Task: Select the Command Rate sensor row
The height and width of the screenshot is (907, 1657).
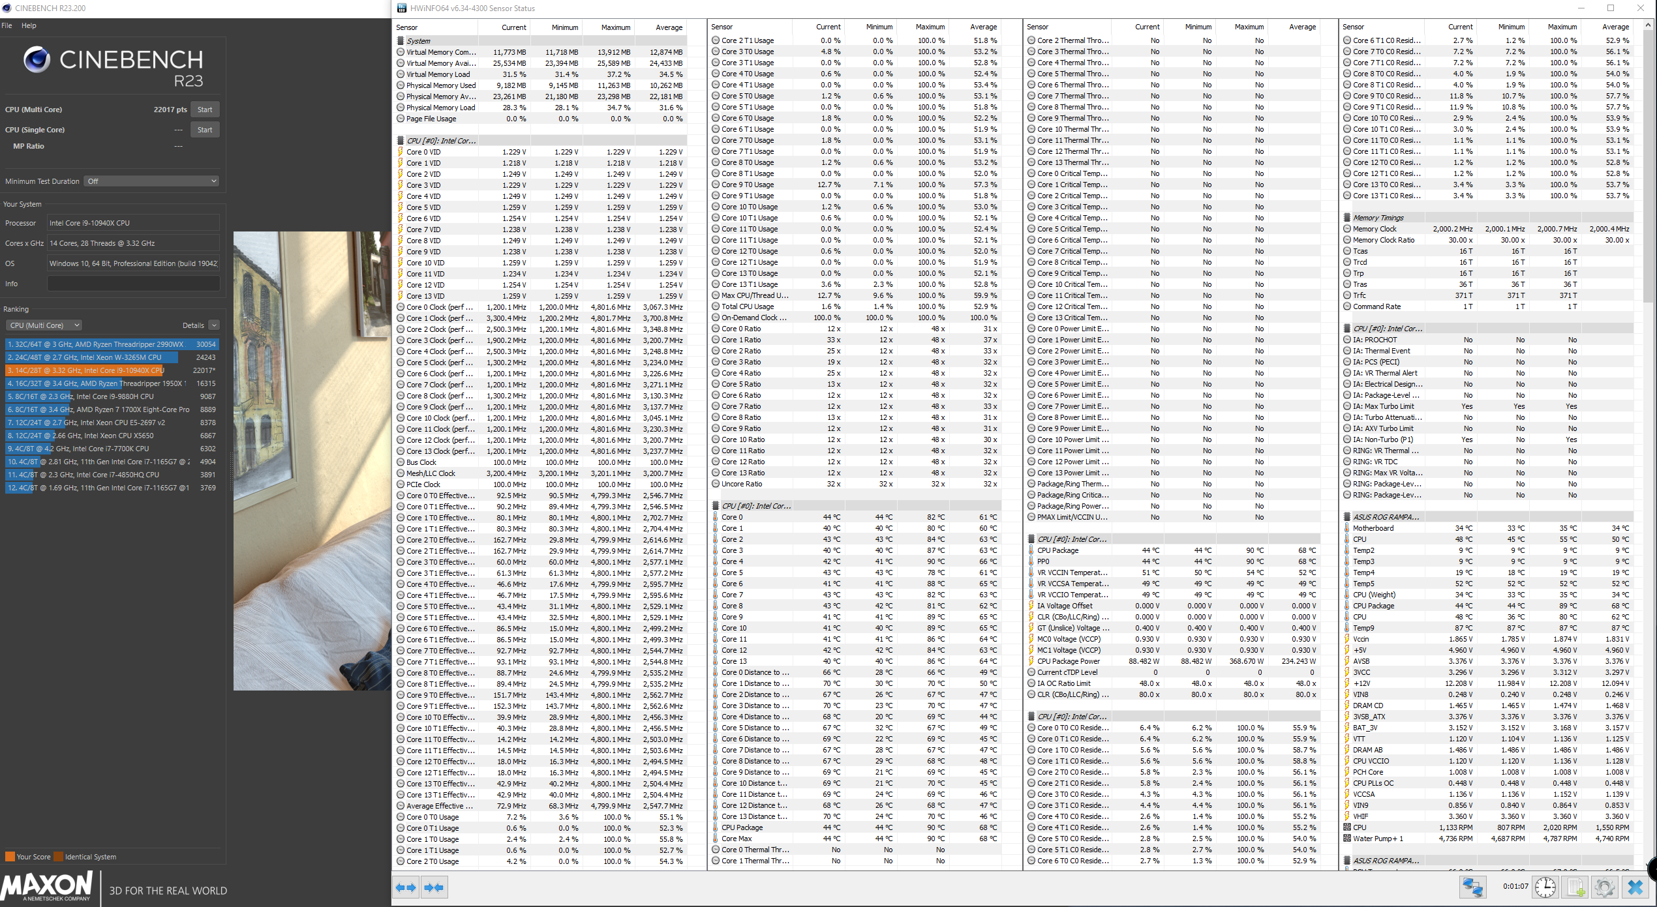Action: [x=1487, y=306]
